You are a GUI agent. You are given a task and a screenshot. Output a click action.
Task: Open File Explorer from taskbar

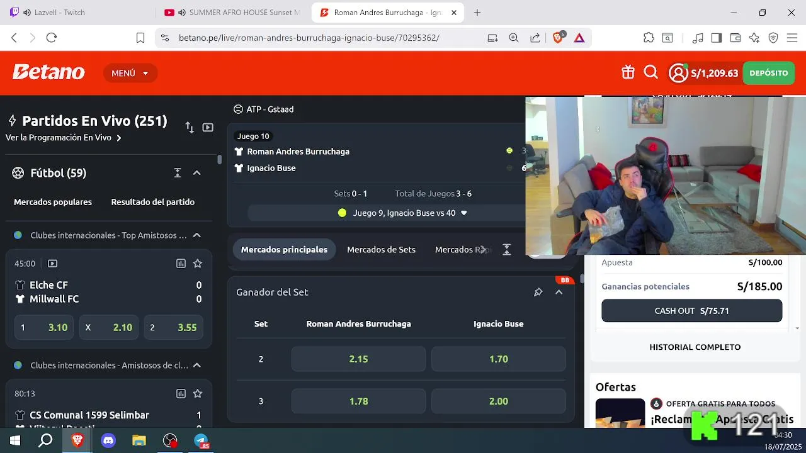click(139, 440)
